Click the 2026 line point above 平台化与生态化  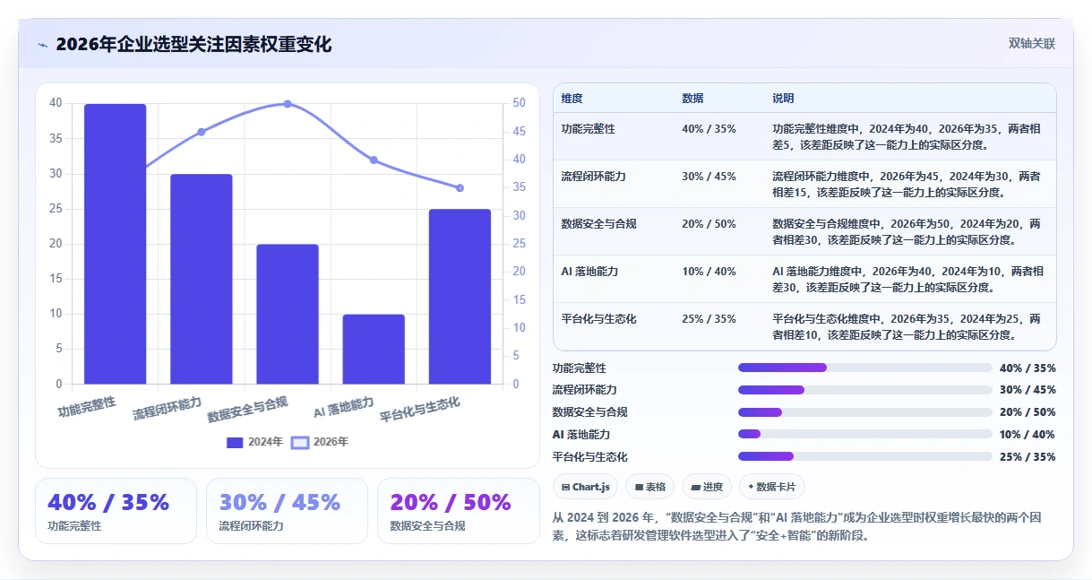pyautogui.click(x=460, y=188)
